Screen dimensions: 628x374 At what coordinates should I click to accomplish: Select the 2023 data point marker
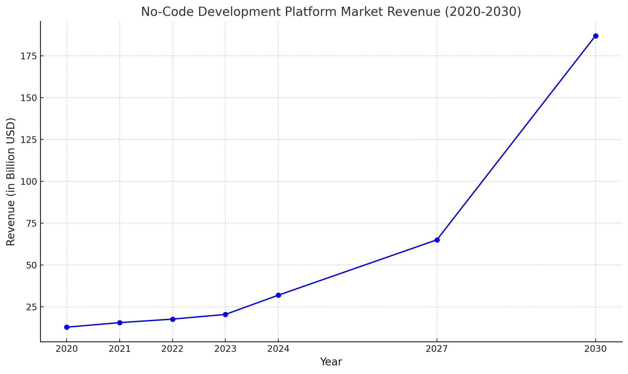[225, 314]
